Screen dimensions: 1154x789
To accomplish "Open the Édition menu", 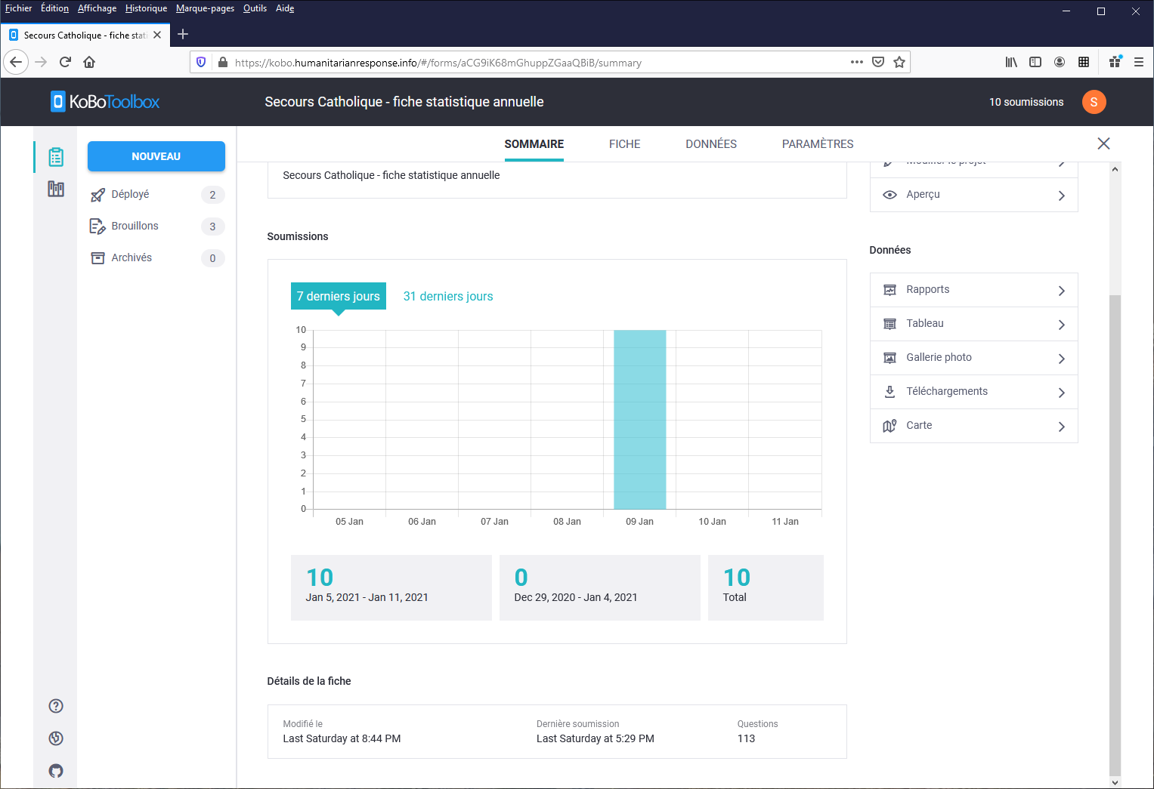I will click(54, 8).
